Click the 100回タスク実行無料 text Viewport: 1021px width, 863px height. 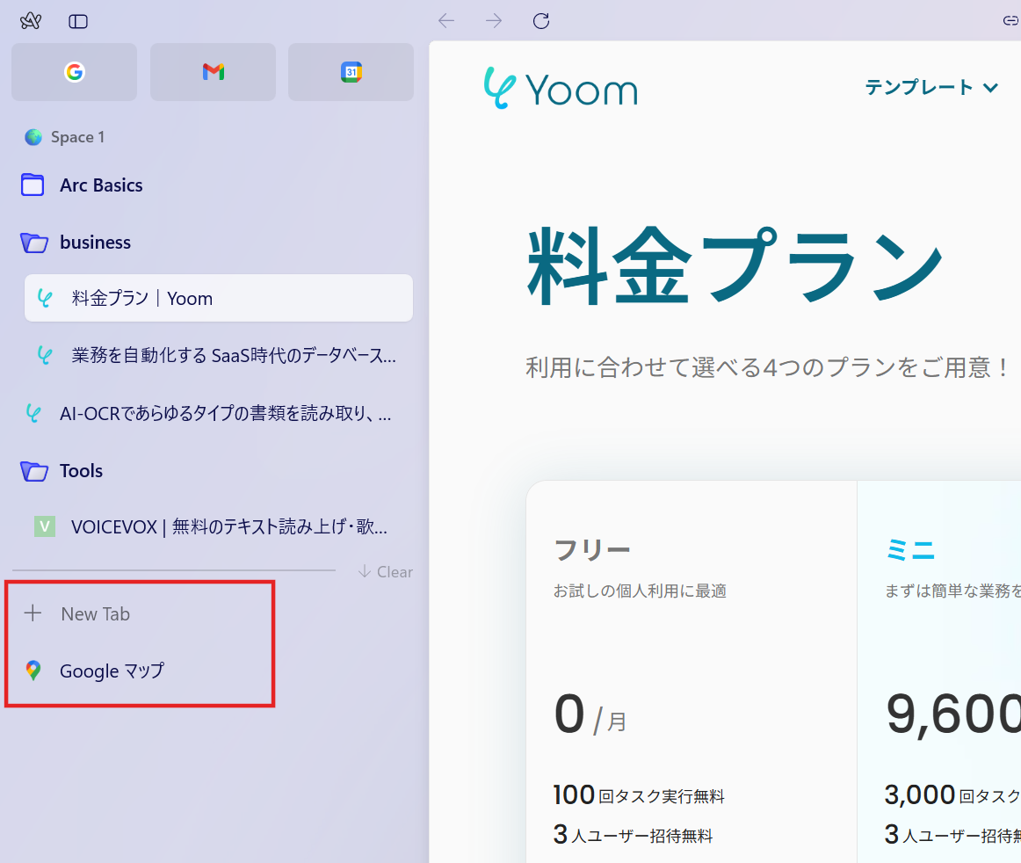tap(639, 795)
